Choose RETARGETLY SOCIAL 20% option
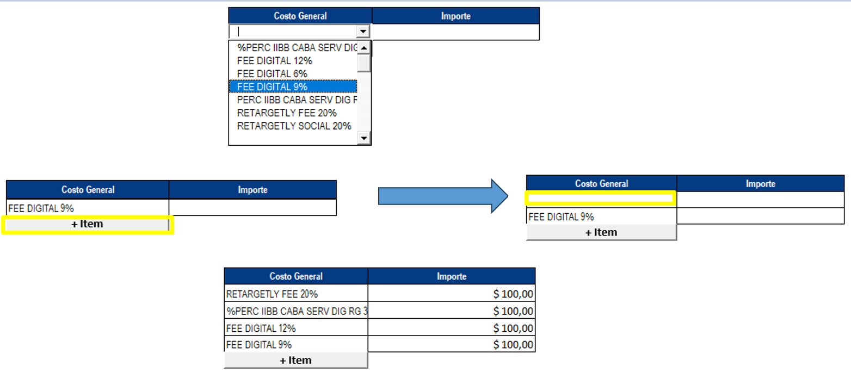Image resolution: width=851 pixels, height=378 pixels. click(293, 126)
